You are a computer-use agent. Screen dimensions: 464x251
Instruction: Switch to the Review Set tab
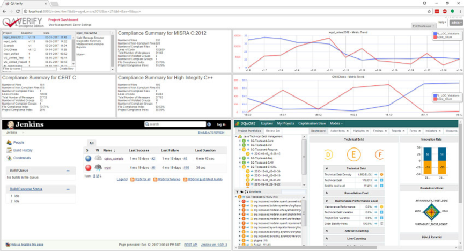click(272, 131)
